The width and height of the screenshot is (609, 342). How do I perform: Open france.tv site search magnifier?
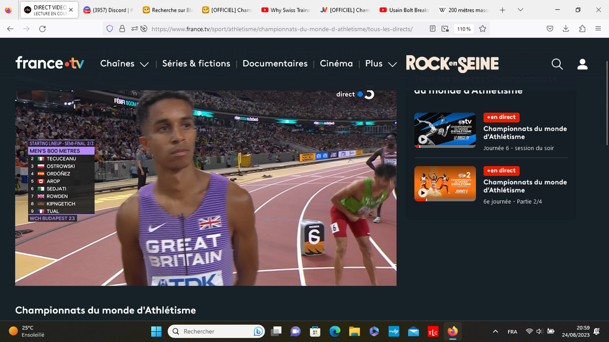[557, 64]
